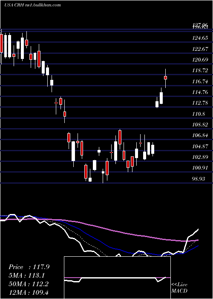Click the price label 106.84
Viewport: 213px width, 299px height.
tap(200, 135)
